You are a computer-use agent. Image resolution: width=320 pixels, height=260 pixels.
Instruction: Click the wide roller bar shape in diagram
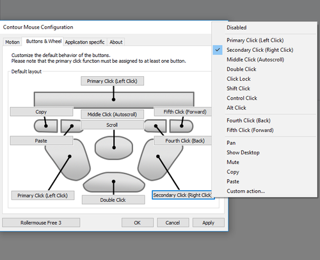(114, 99)
